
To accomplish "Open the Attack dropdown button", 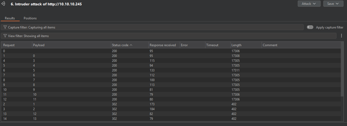I will (x=309, y=4).
